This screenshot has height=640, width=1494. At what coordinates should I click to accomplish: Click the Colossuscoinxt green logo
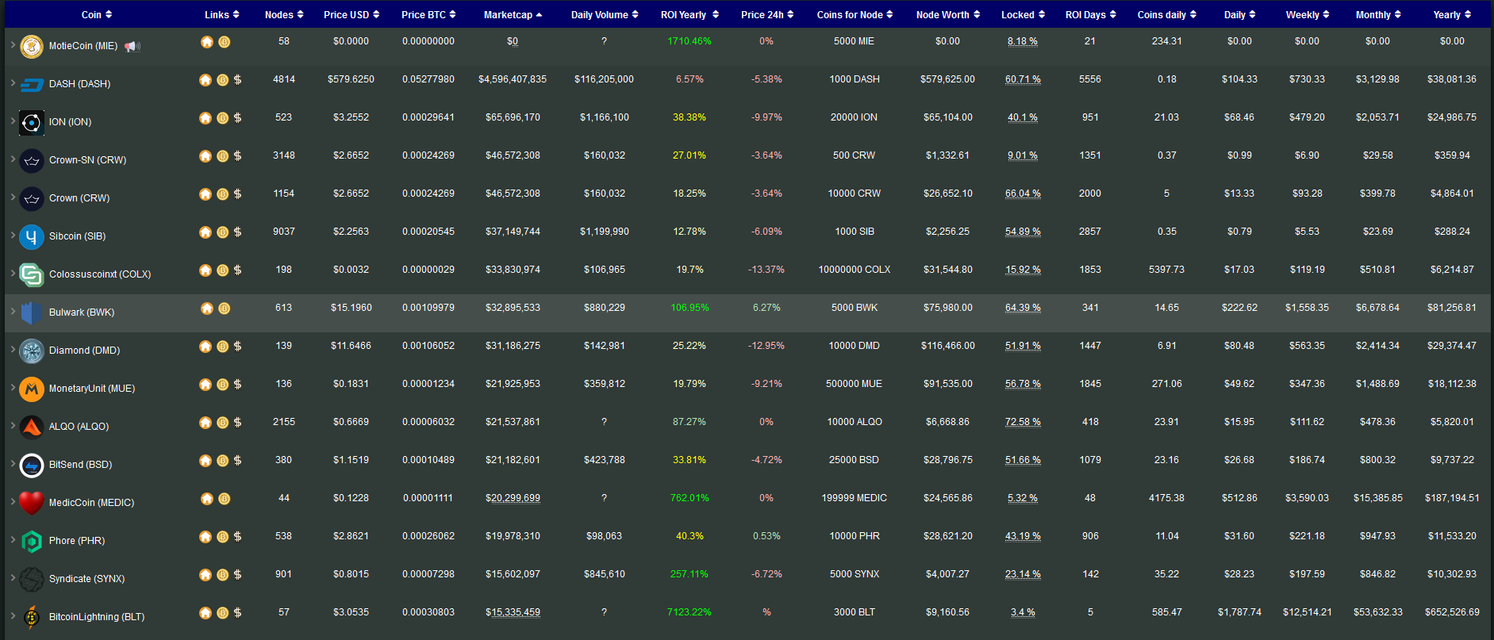(x=32, y=274)
